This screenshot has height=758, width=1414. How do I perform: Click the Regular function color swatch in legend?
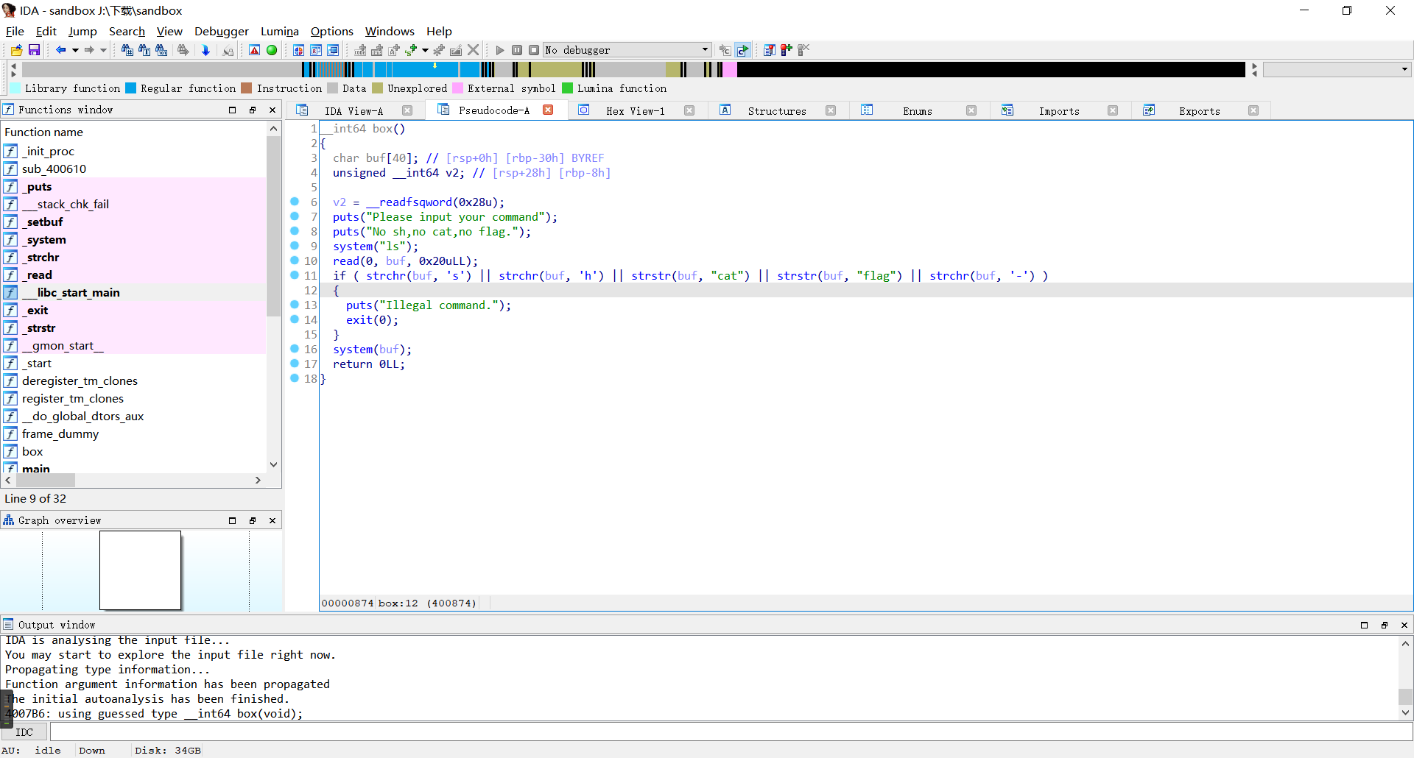coord(131,88)
